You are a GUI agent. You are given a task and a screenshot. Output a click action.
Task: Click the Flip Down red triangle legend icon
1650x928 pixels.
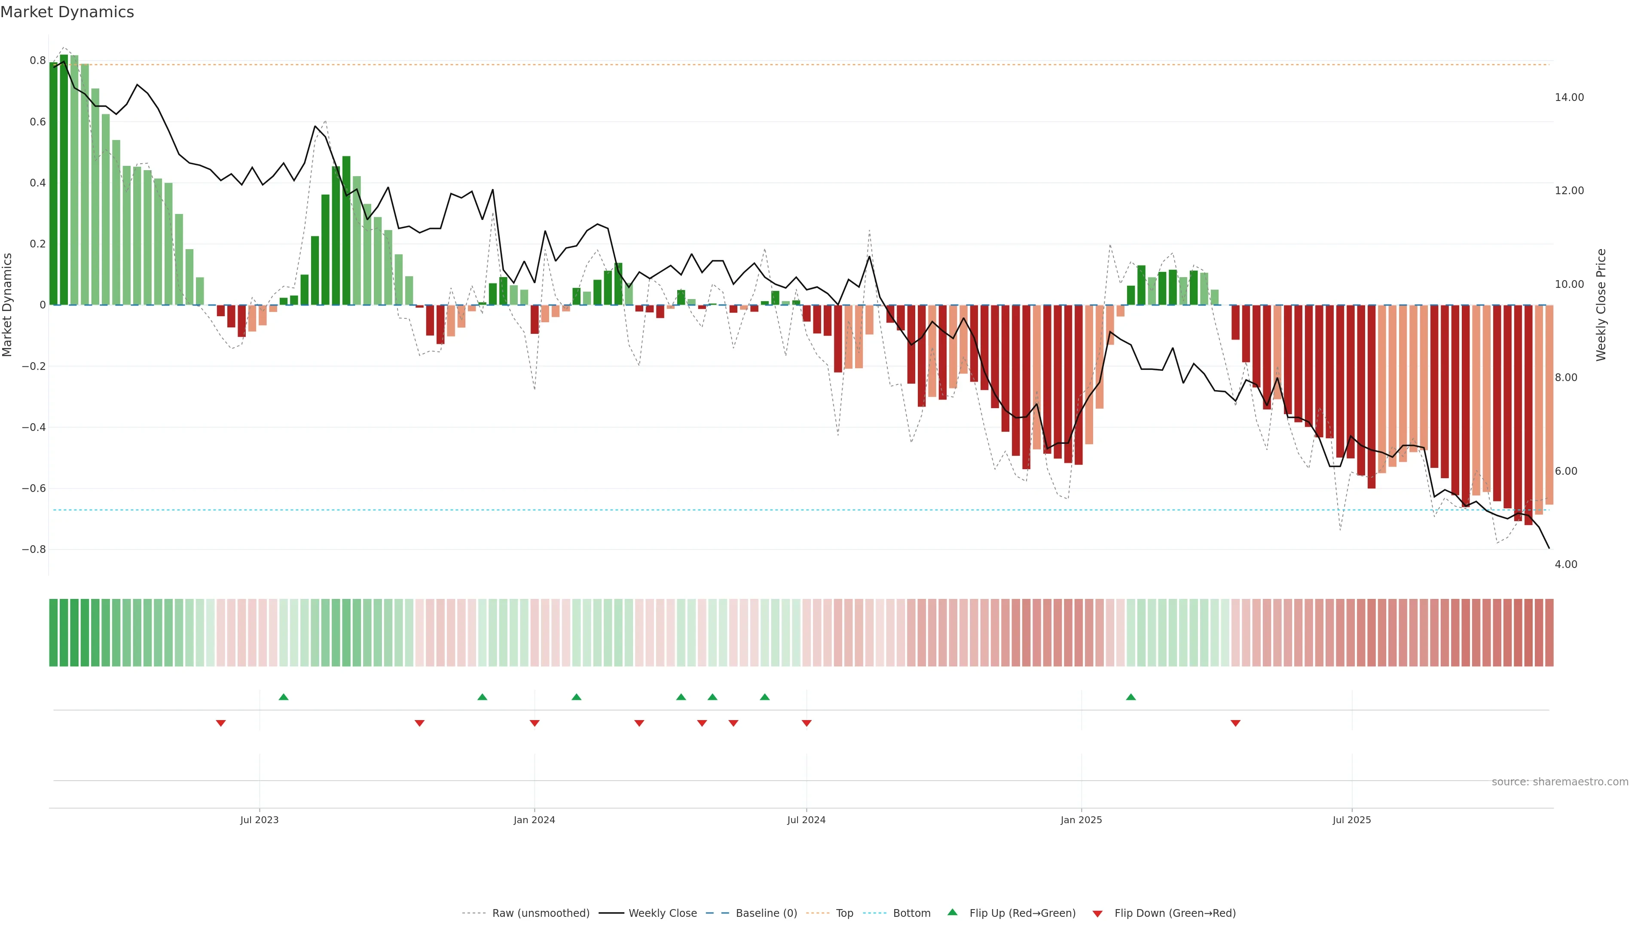(1097, 913)
